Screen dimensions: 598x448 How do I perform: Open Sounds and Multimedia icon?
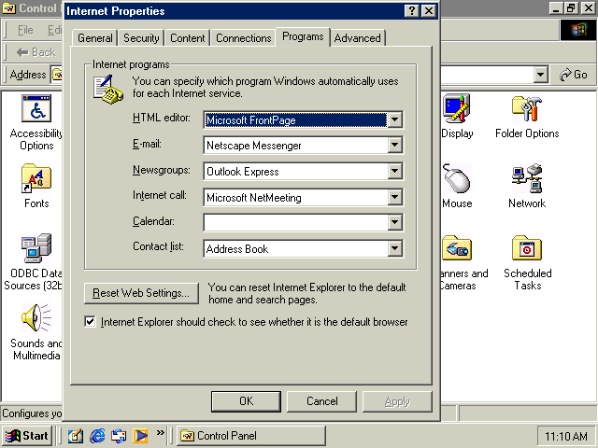pos(36,318)
